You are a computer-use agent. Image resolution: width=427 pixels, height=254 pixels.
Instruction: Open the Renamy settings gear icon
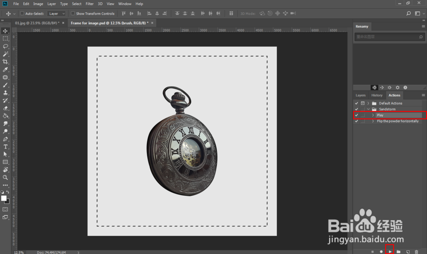pos(398,88)
